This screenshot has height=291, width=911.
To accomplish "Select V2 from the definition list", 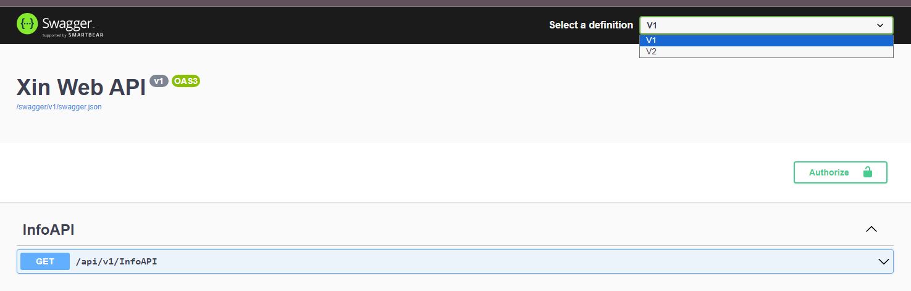I will tap(766, 52).
